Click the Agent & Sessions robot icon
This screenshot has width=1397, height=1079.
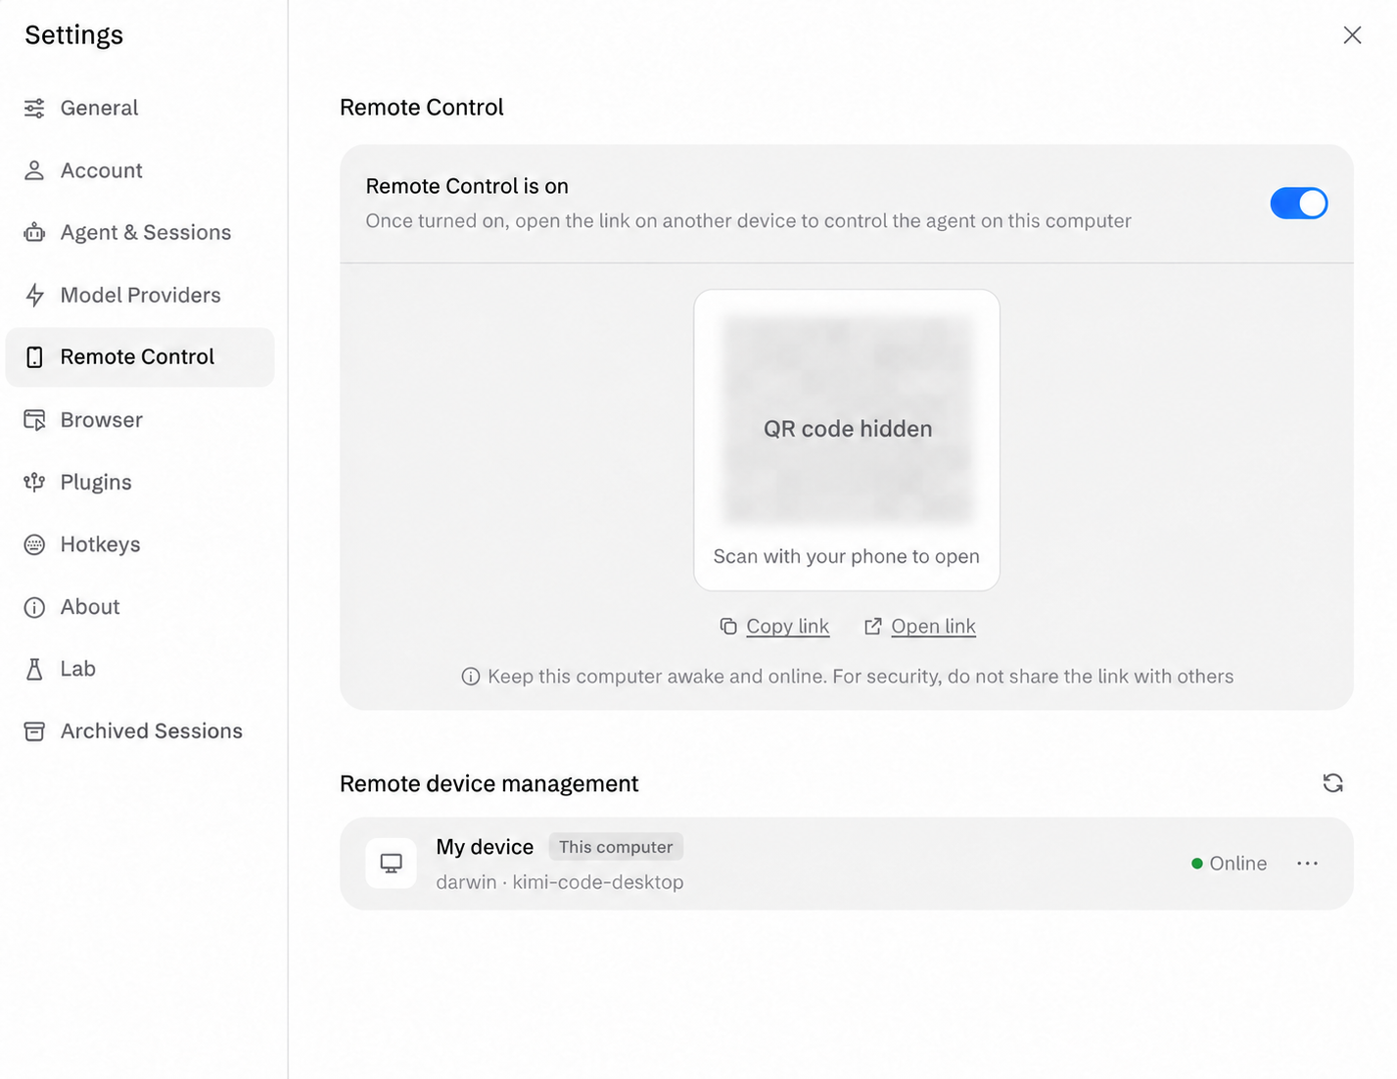point(34,232)
